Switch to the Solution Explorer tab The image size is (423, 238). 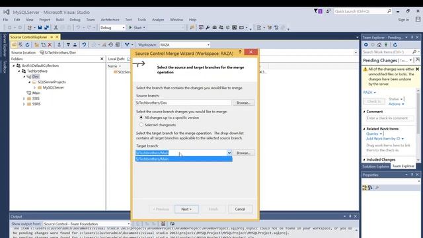[x=376, y=166]
